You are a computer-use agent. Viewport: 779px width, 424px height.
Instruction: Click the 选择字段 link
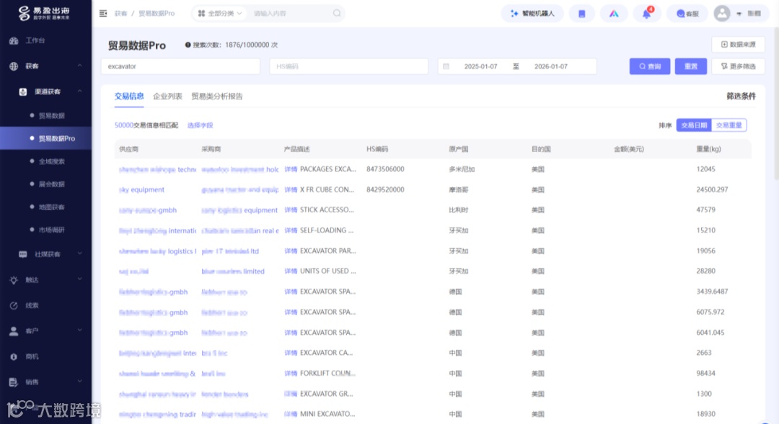201,125
